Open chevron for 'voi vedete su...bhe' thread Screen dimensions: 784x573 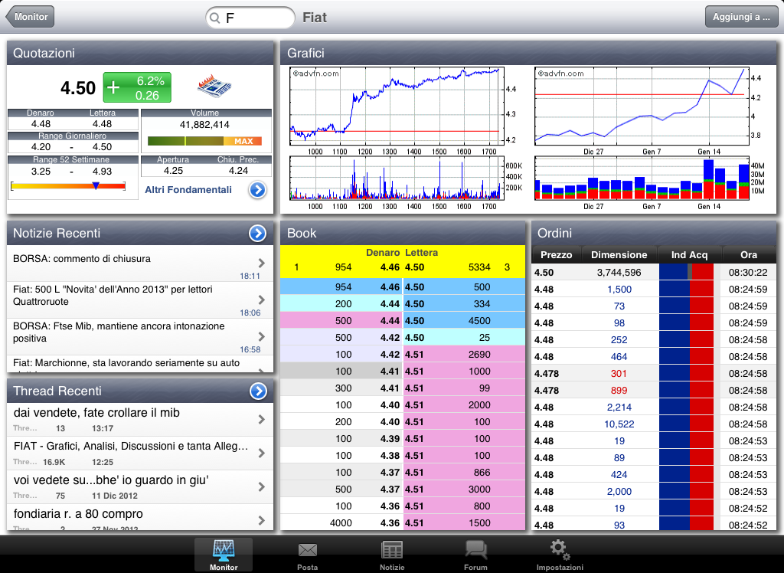click(262, 486)
